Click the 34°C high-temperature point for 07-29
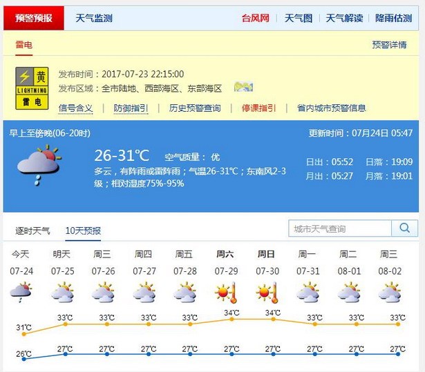Viewport: 425px width, 372px height. 232,319
